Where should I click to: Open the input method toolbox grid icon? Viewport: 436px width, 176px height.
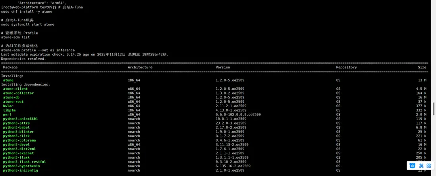(429, 166)
